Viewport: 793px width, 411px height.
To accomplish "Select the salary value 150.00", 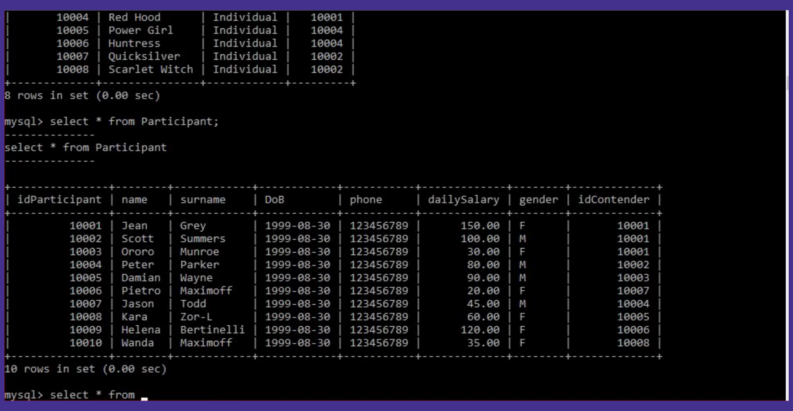I will (x=480, y=225).
